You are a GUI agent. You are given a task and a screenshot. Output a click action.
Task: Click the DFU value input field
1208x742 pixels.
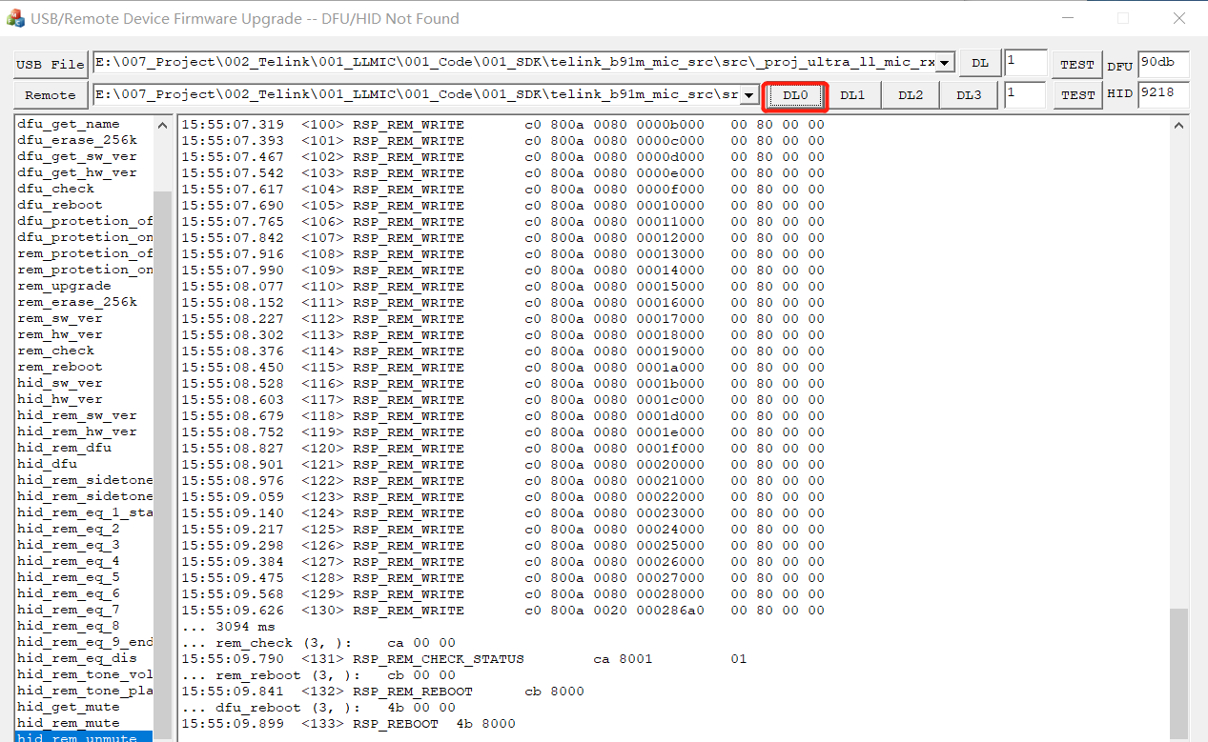pos(1162,63)
